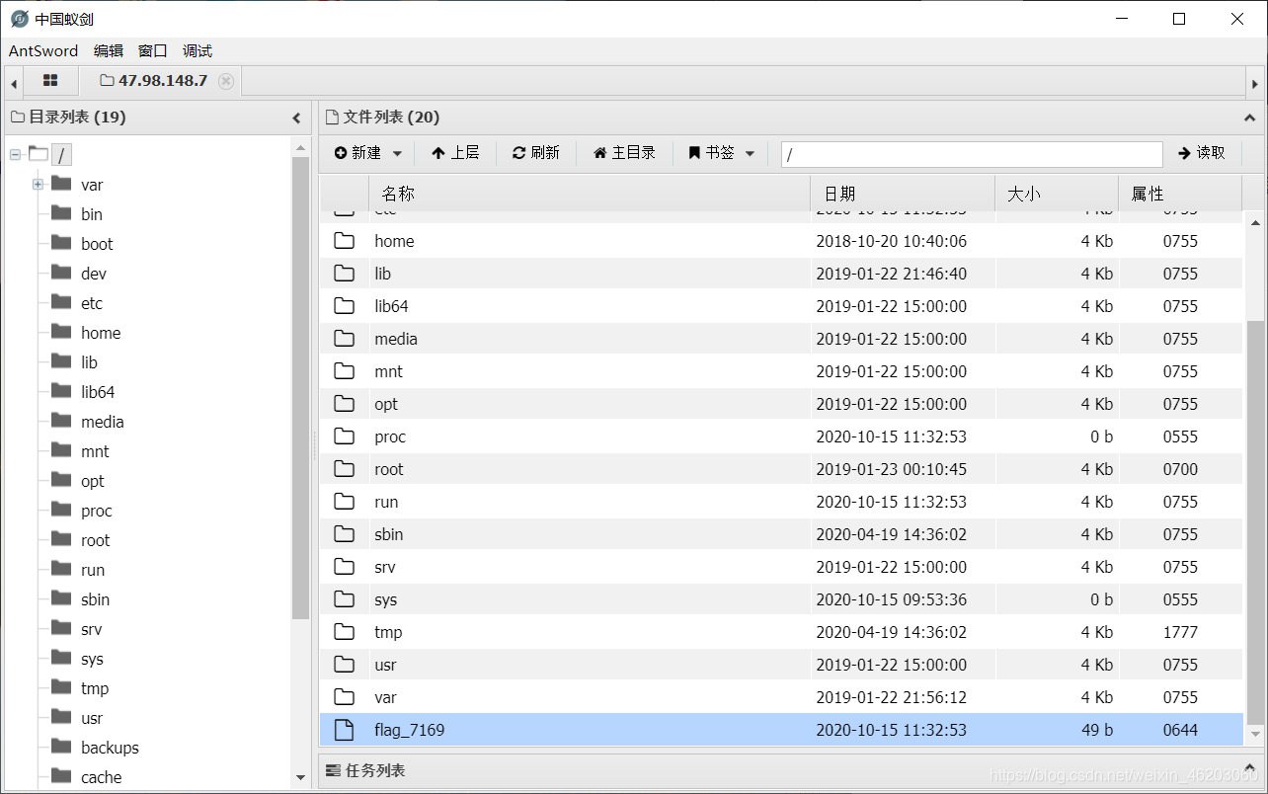Open the home grid tab icon

50,81
